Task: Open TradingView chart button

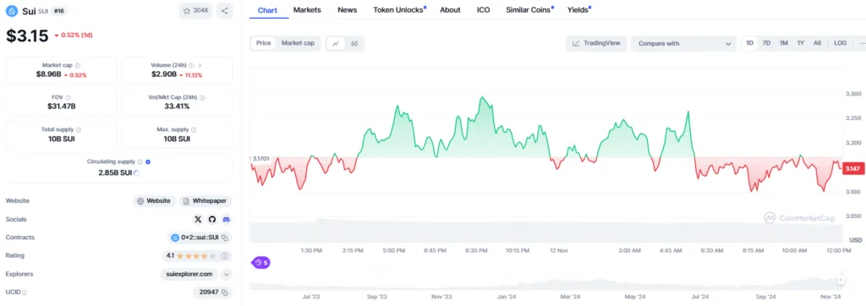Action: tap(596, 44)
